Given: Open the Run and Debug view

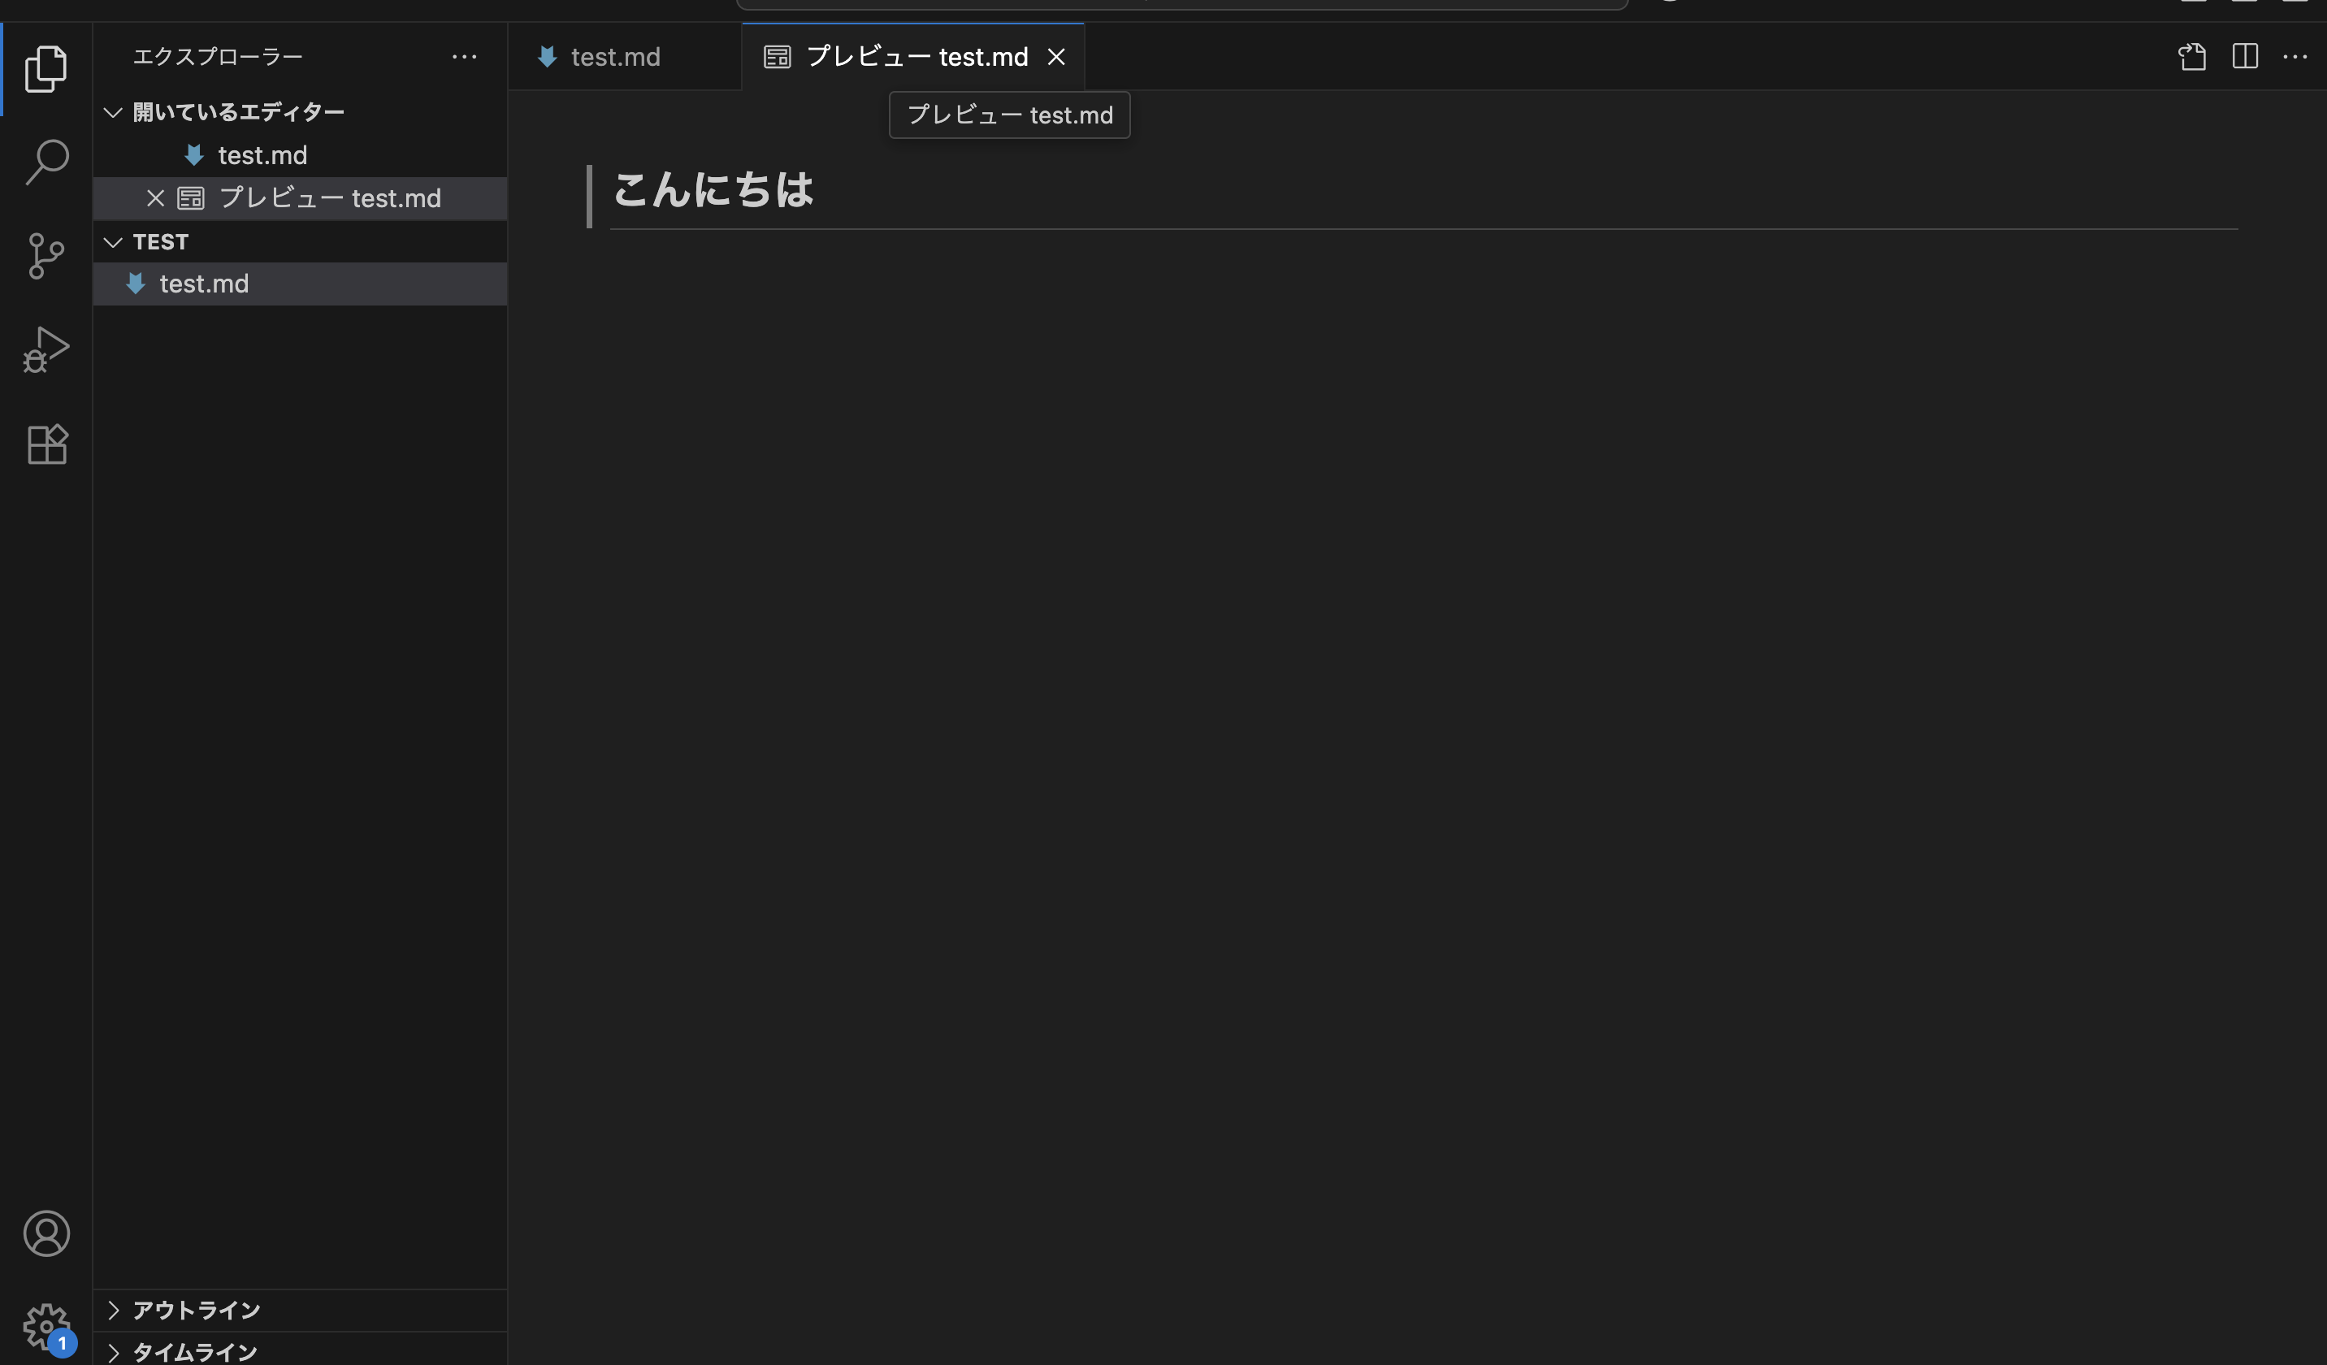Looking at the screenshot, I should click(46, 349).
